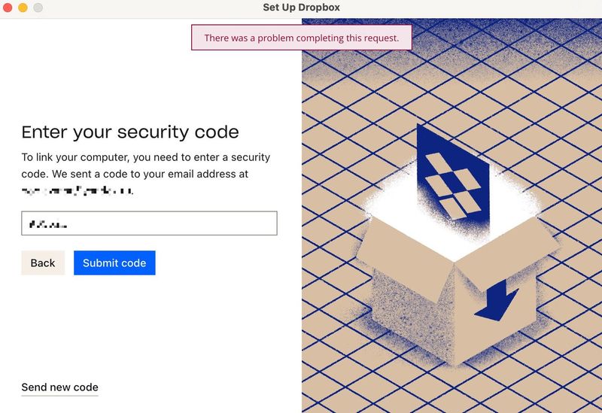Request a code via Send new code
The width and height of the screenshot is (602, 413).
(x=59, y=387)
